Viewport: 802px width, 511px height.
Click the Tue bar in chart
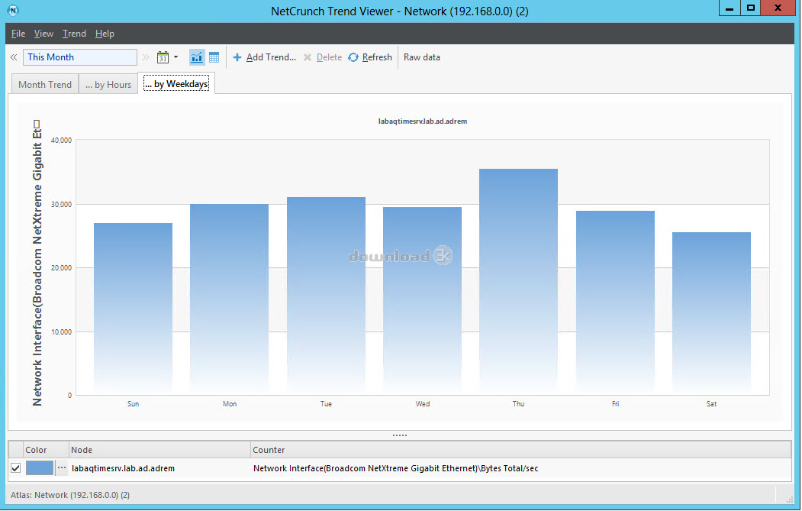pyautogui.click(x=326, y=296)
